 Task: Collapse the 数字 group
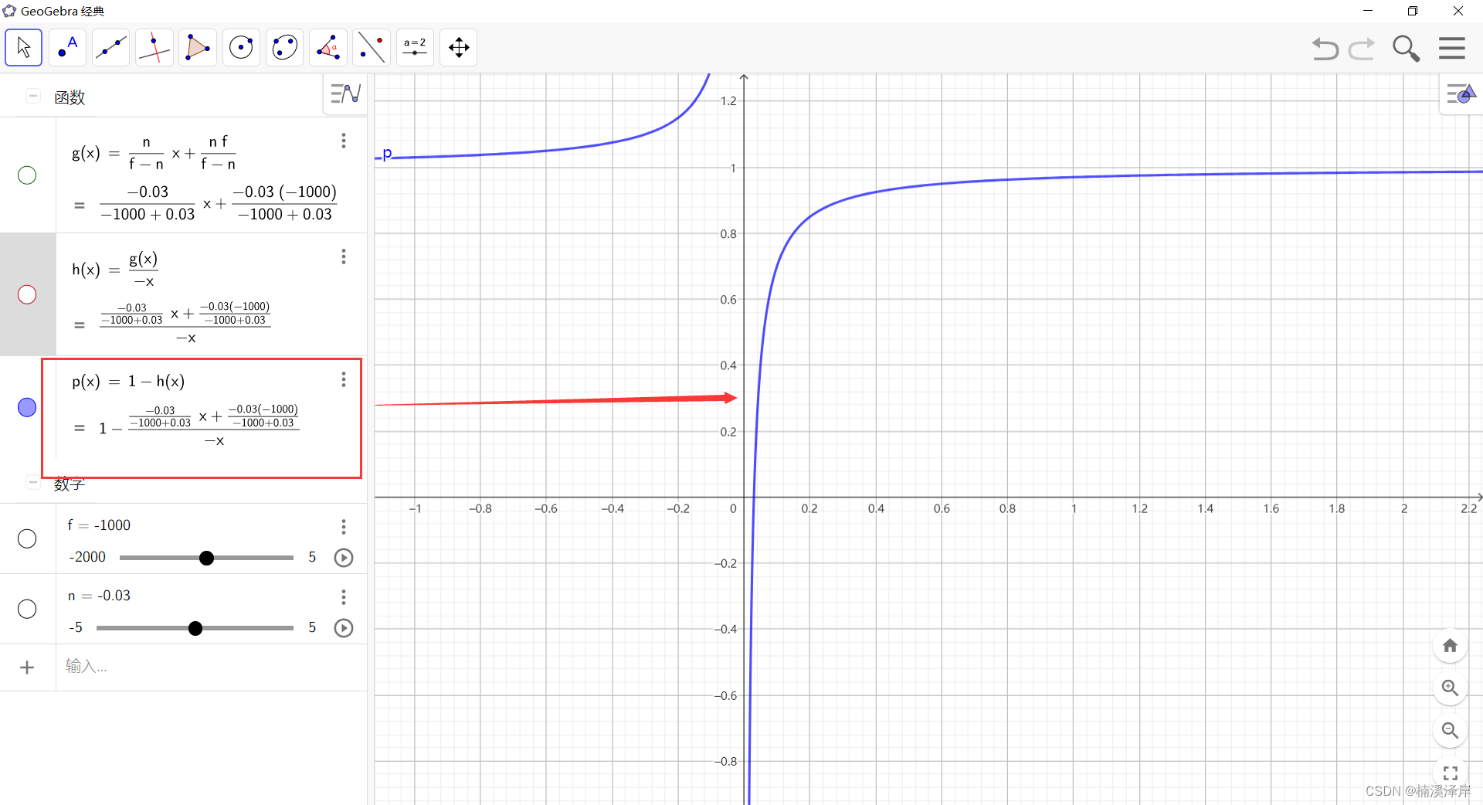pos(33,483)
